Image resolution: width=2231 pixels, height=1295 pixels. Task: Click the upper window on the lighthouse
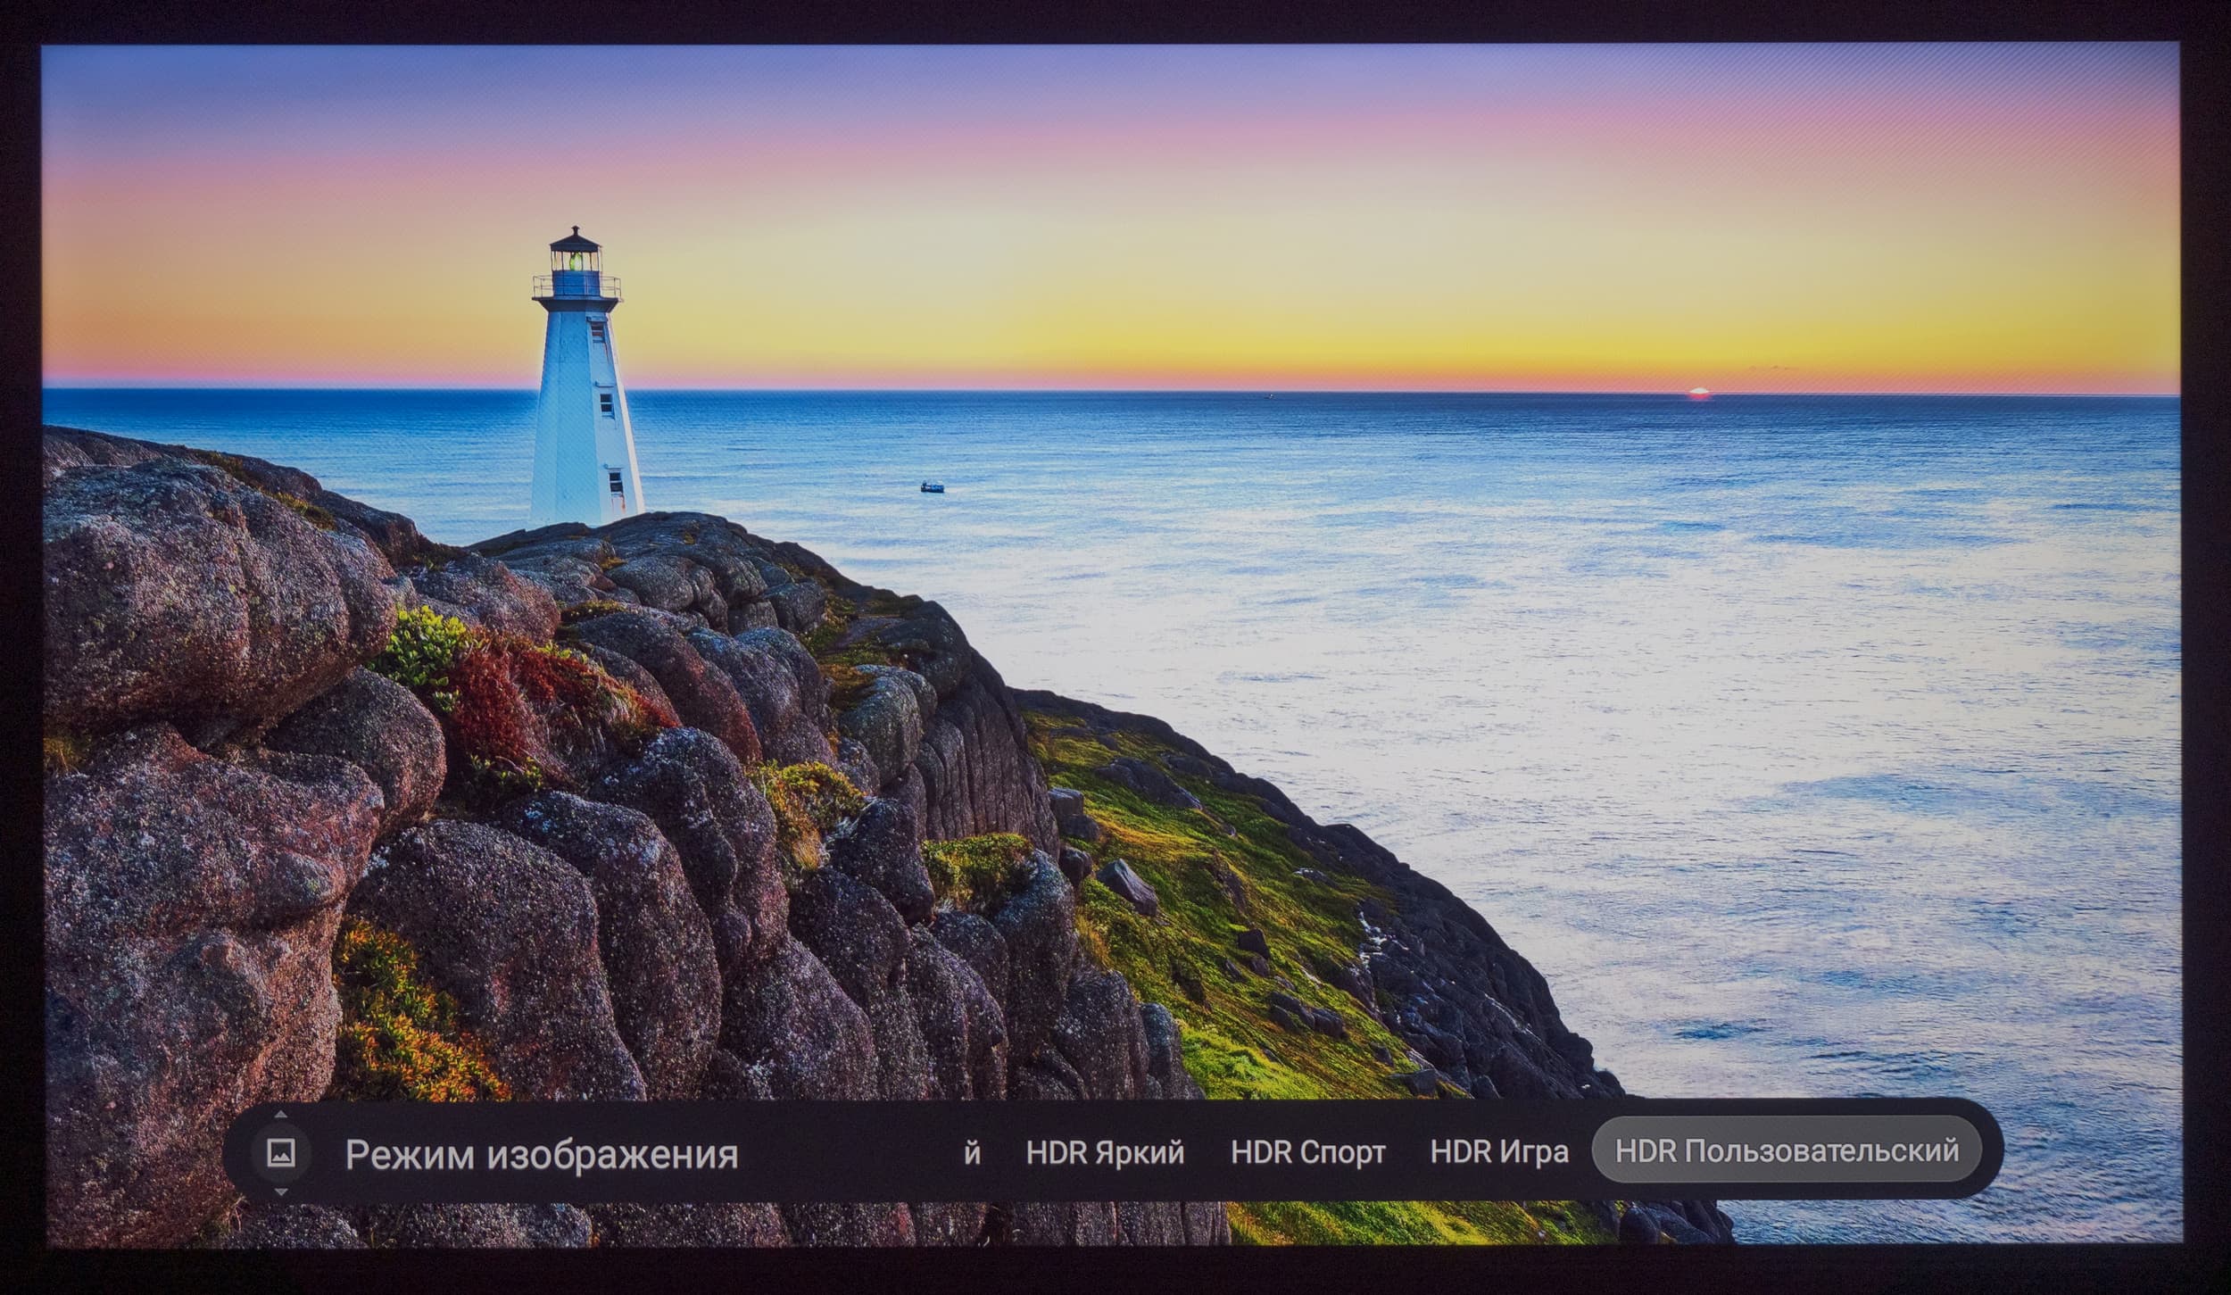click(606, 404)
